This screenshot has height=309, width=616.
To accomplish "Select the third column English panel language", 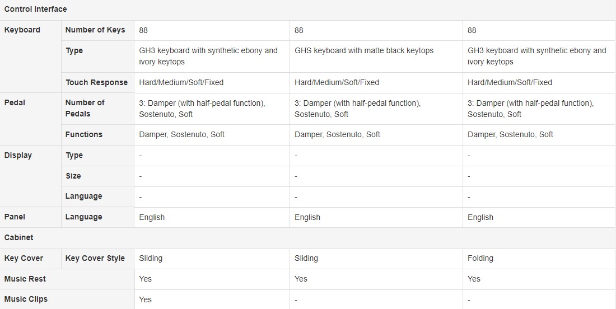I will click(480, 218).
